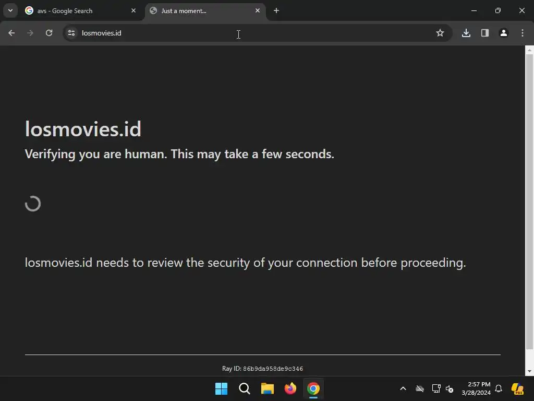Click page scrollbar down arrow

pyautogui.click(x=529, y=371)
